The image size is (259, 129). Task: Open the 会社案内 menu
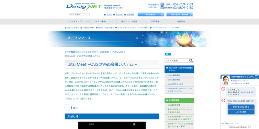point(181,21)
